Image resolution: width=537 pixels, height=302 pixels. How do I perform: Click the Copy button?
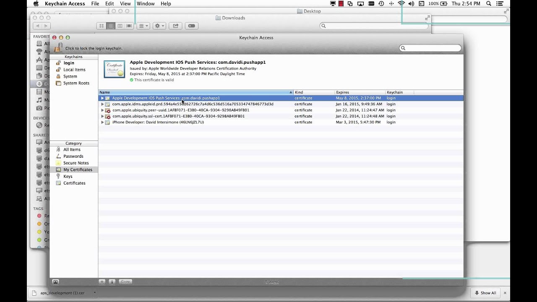tap(125, 282)
